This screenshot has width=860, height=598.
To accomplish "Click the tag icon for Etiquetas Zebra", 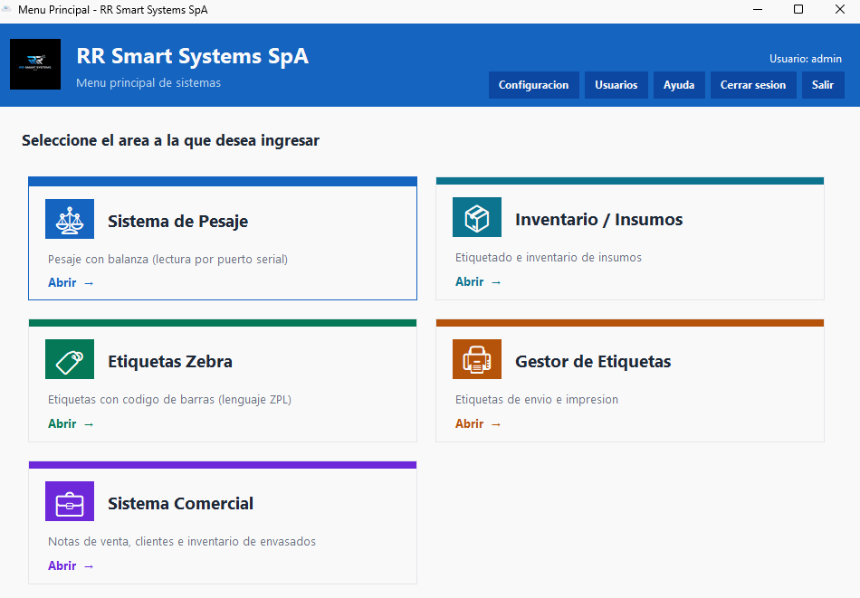I will (70, 359).
